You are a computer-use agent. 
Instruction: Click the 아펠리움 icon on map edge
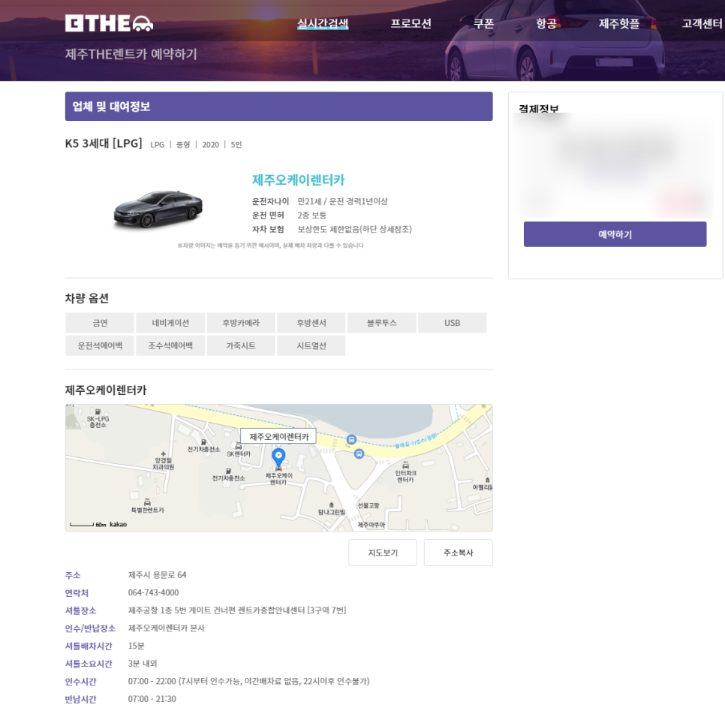[487, 480]
